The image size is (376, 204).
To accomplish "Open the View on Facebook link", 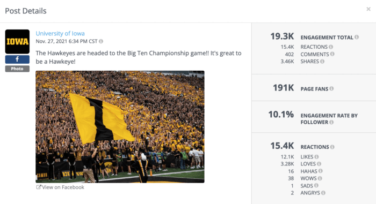I will point(60,187).
